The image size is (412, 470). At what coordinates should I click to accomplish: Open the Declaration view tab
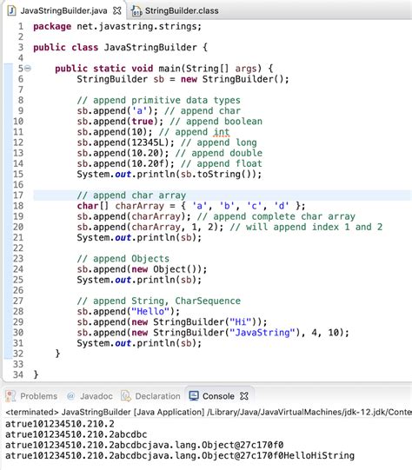click(157, 396)
